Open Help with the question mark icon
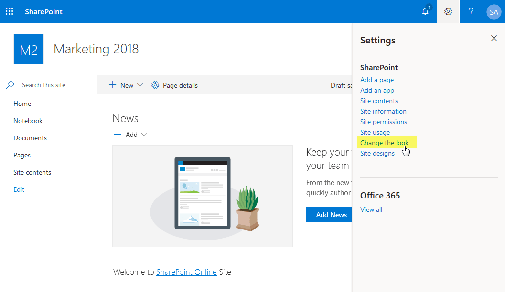Viewport: 505px width, 292px height. pos(471,11)
